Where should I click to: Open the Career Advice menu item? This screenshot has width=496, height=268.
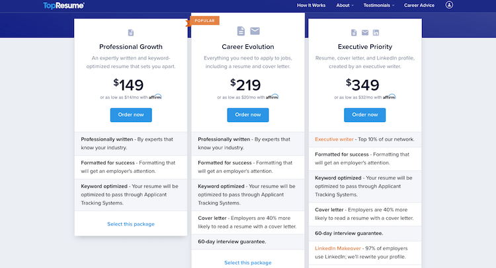coord(419,5)
